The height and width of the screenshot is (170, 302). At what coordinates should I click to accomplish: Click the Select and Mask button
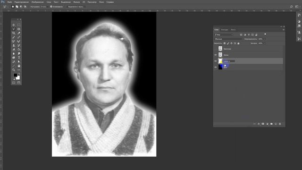(76, 7)
